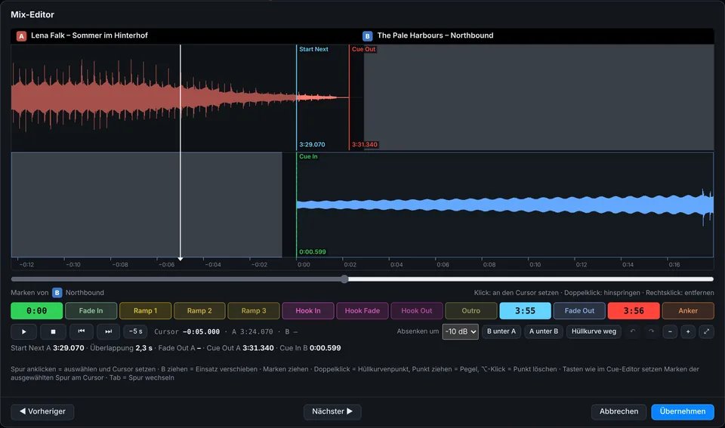Click track title The Pale Harbours – Northbound
The width and height of the screenshot is (725, 428).
coord(435,35)
